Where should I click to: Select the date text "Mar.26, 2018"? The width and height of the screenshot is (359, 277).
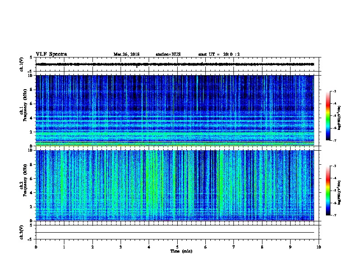click(126, 54)
